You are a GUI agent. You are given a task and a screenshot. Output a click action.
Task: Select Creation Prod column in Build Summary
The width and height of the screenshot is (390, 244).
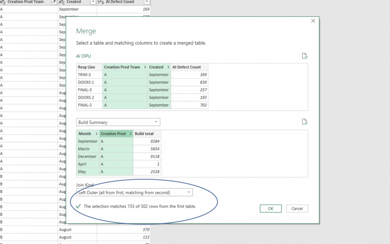[x=116, y=134]
